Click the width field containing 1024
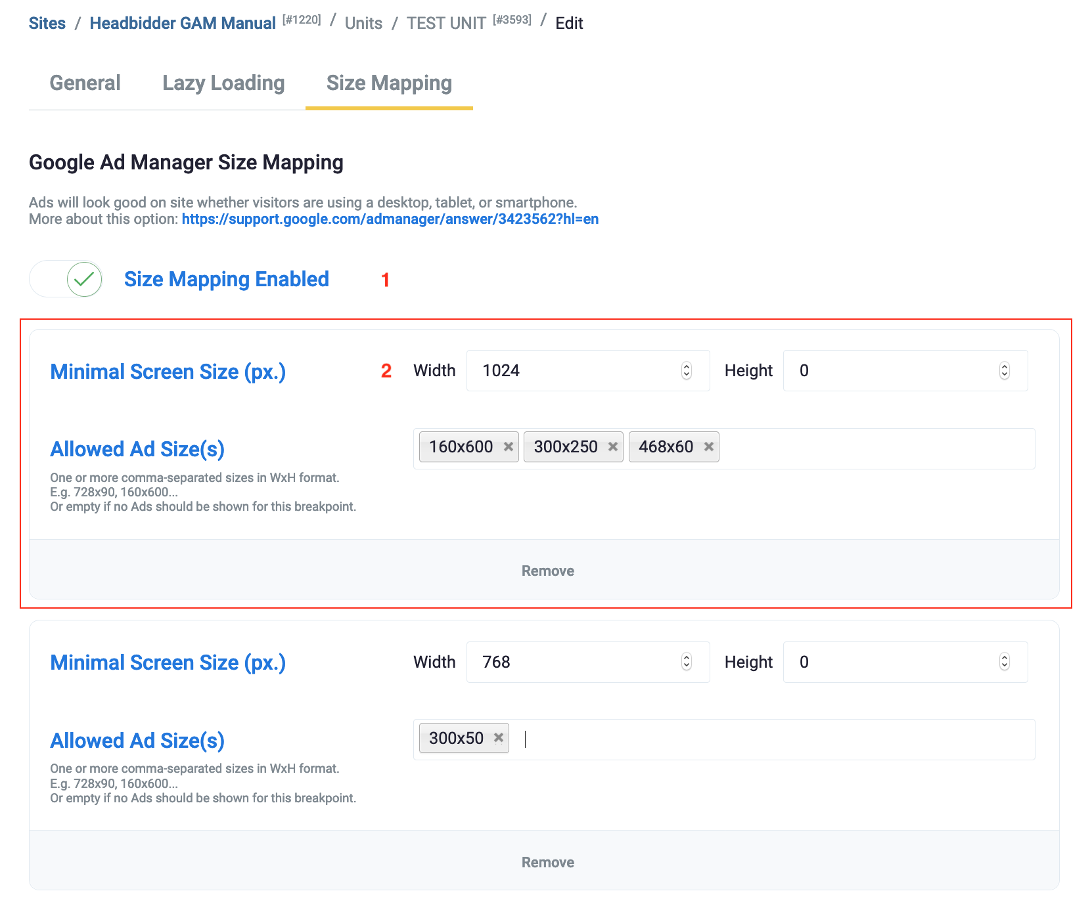 572,371
